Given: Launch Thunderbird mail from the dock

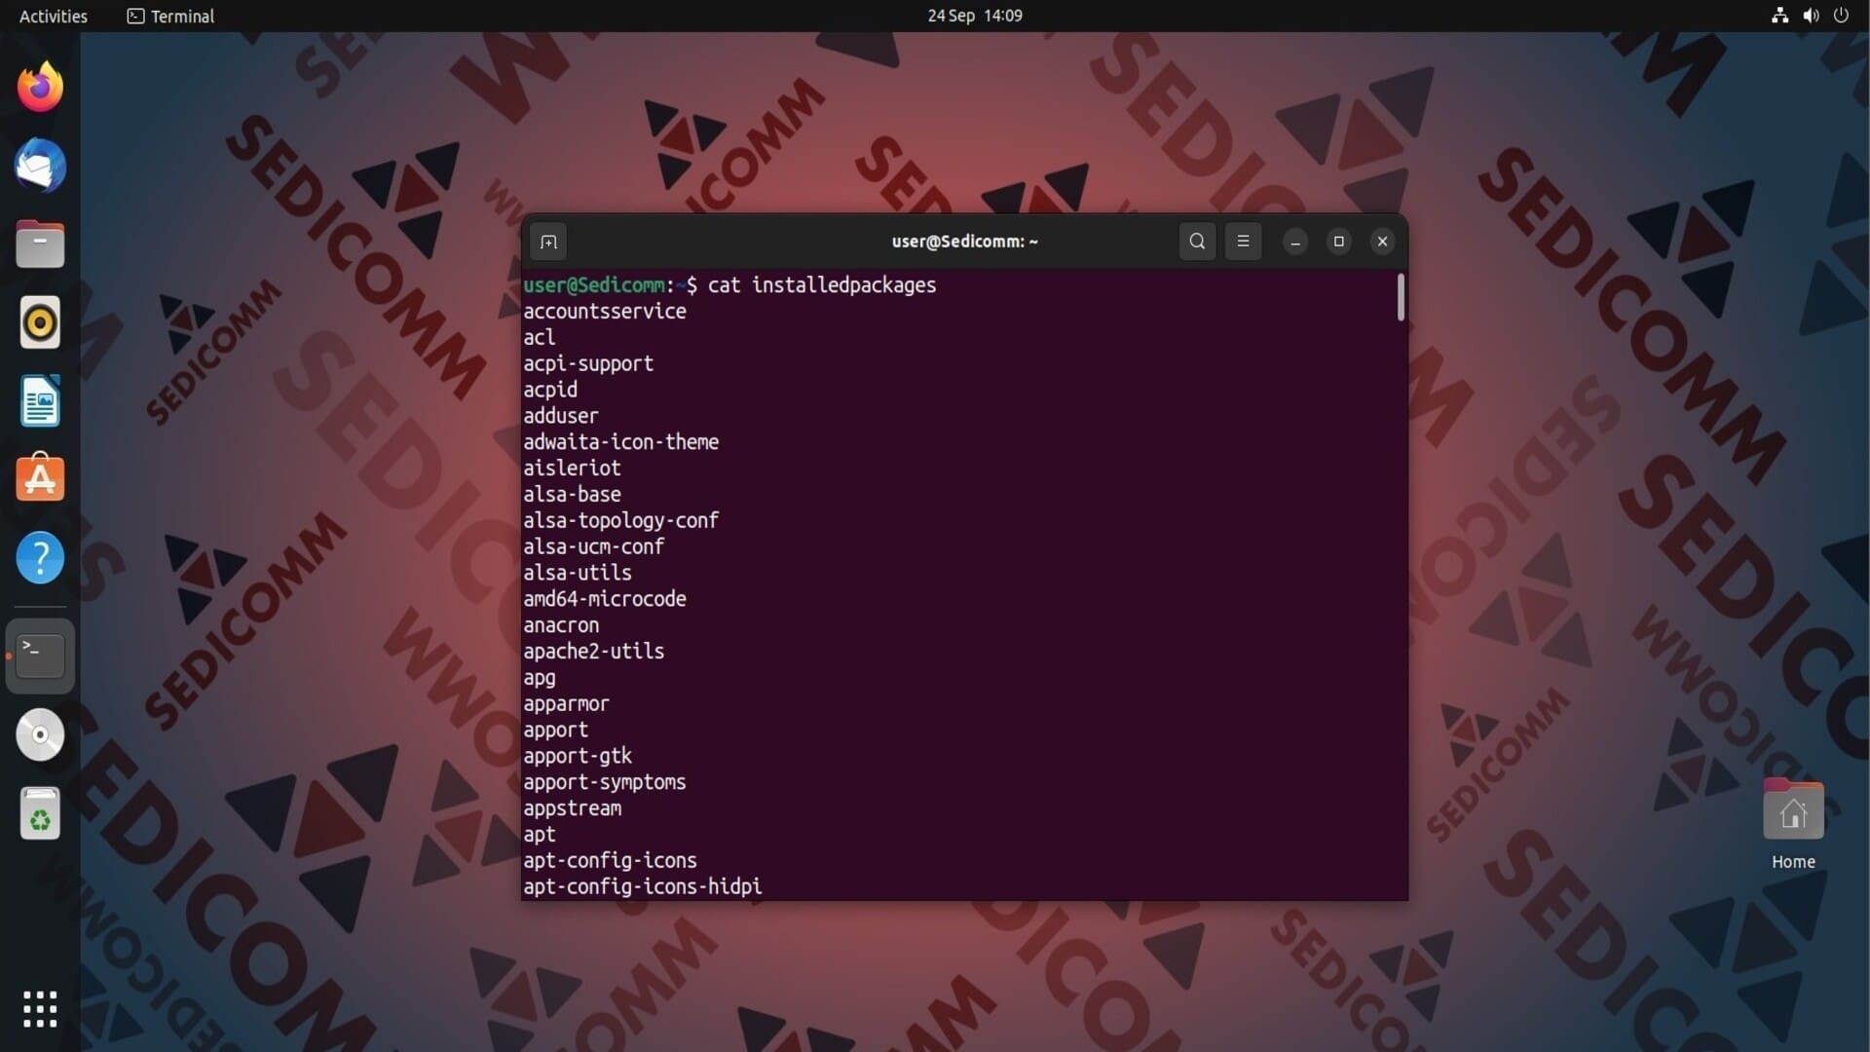Looking at the screenshot, I should click(x=40, y=166).
